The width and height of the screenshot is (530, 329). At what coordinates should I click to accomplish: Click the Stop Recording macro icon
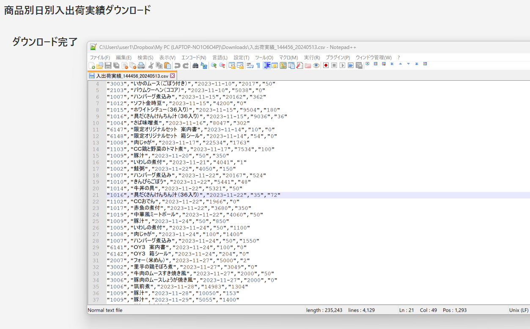(x=334, y=65)
